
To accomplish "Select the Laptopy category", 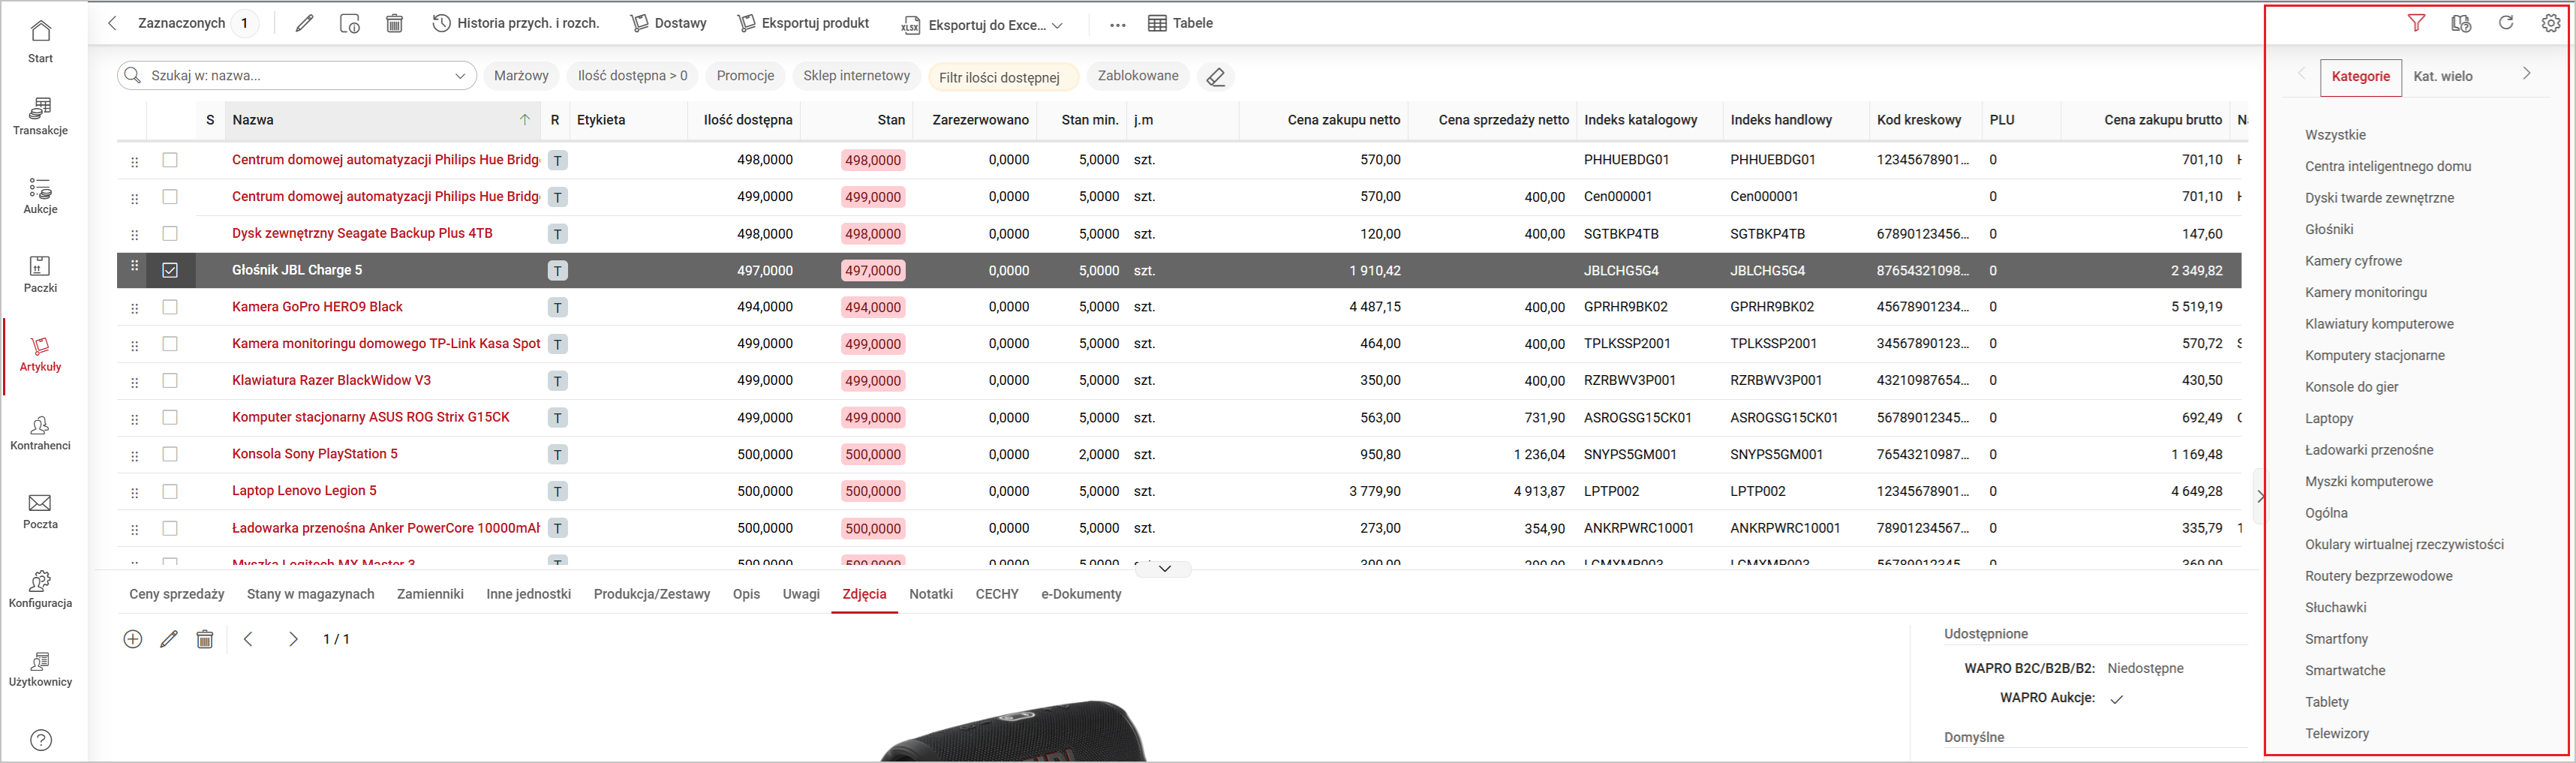I will pyautogui.click(x=2329, y=418).
